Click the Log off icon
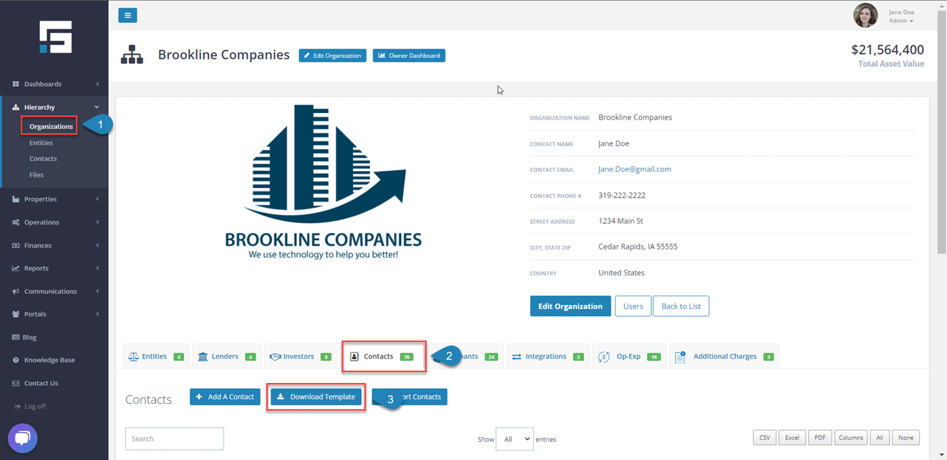The height and width of the screenshot is (460, 947). coord(16,406)
